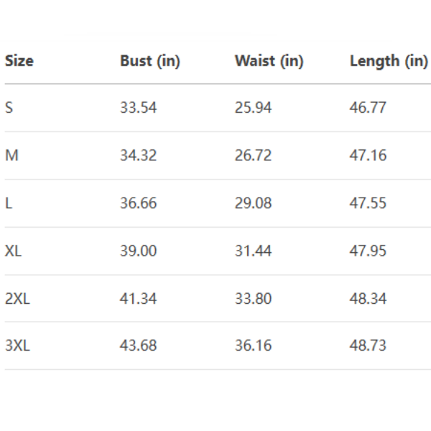Click the Length (in) column header

click(389, 61)
